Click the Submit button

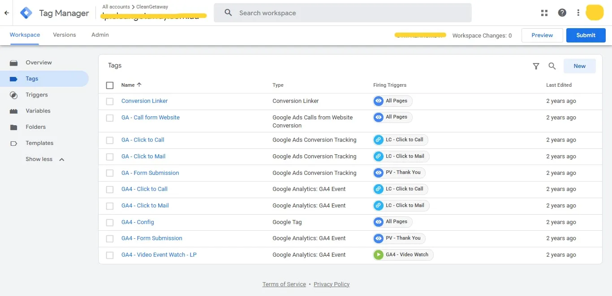pos(586,35)
